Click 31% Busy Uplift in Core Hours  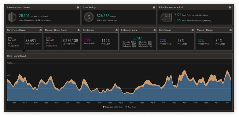click(x=10, y=38)
